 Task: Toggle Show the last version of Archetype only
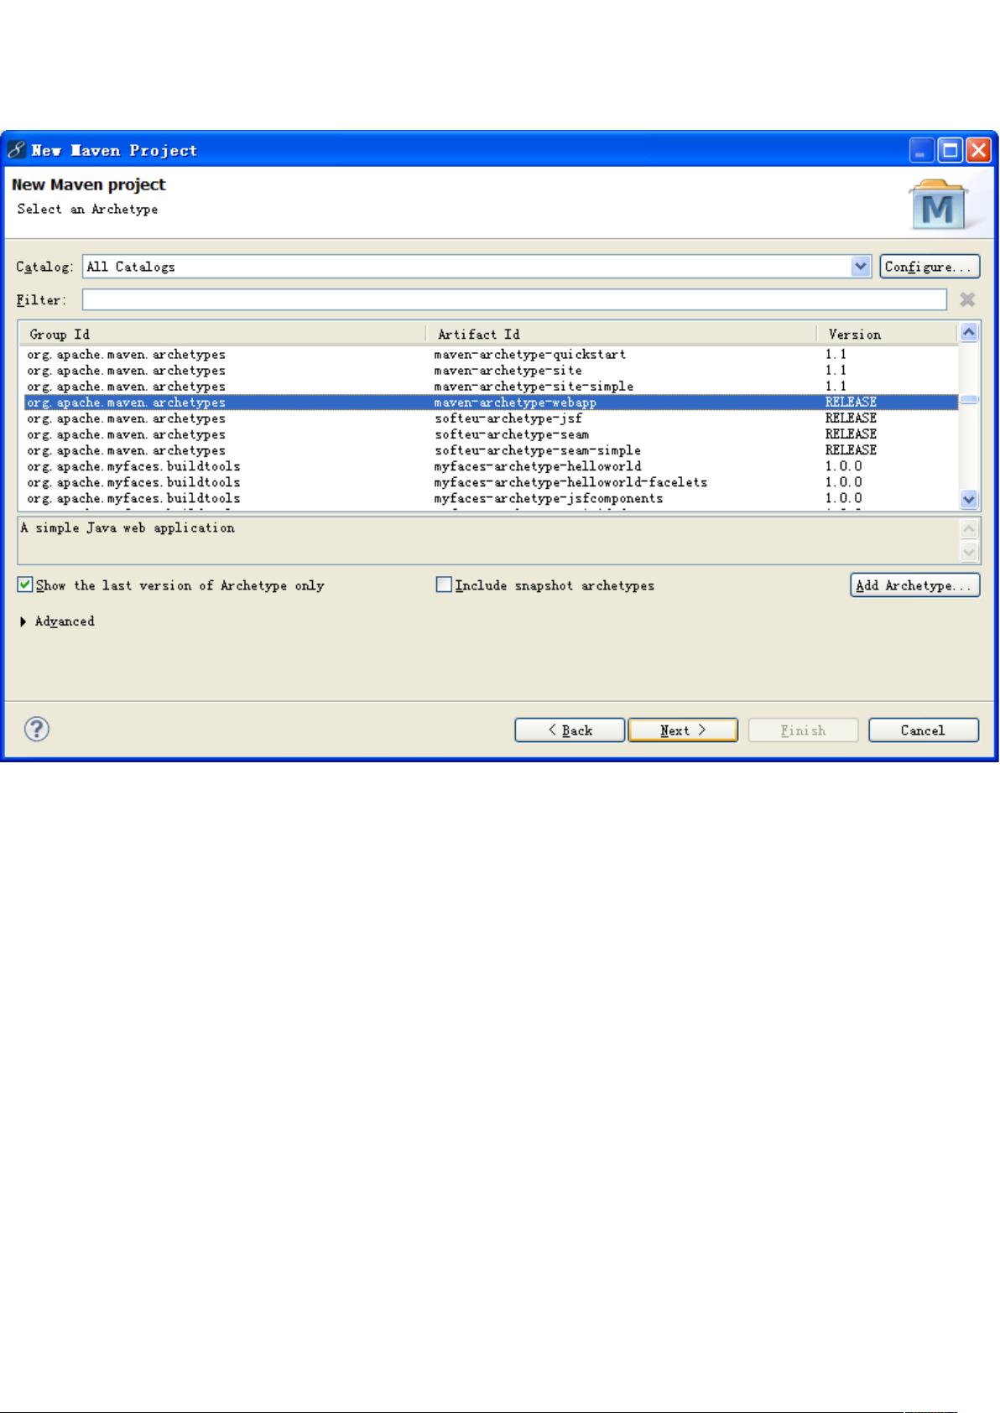coord(25,585)
